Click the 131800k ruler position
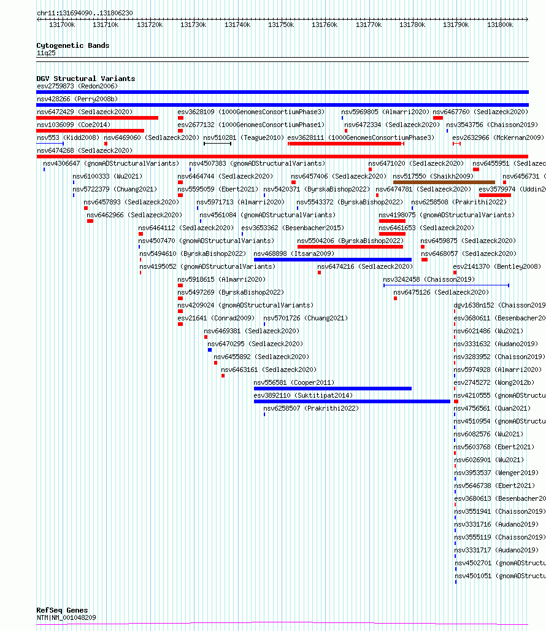This screenshot has height=631, width=546. click(x=500, y=25)
